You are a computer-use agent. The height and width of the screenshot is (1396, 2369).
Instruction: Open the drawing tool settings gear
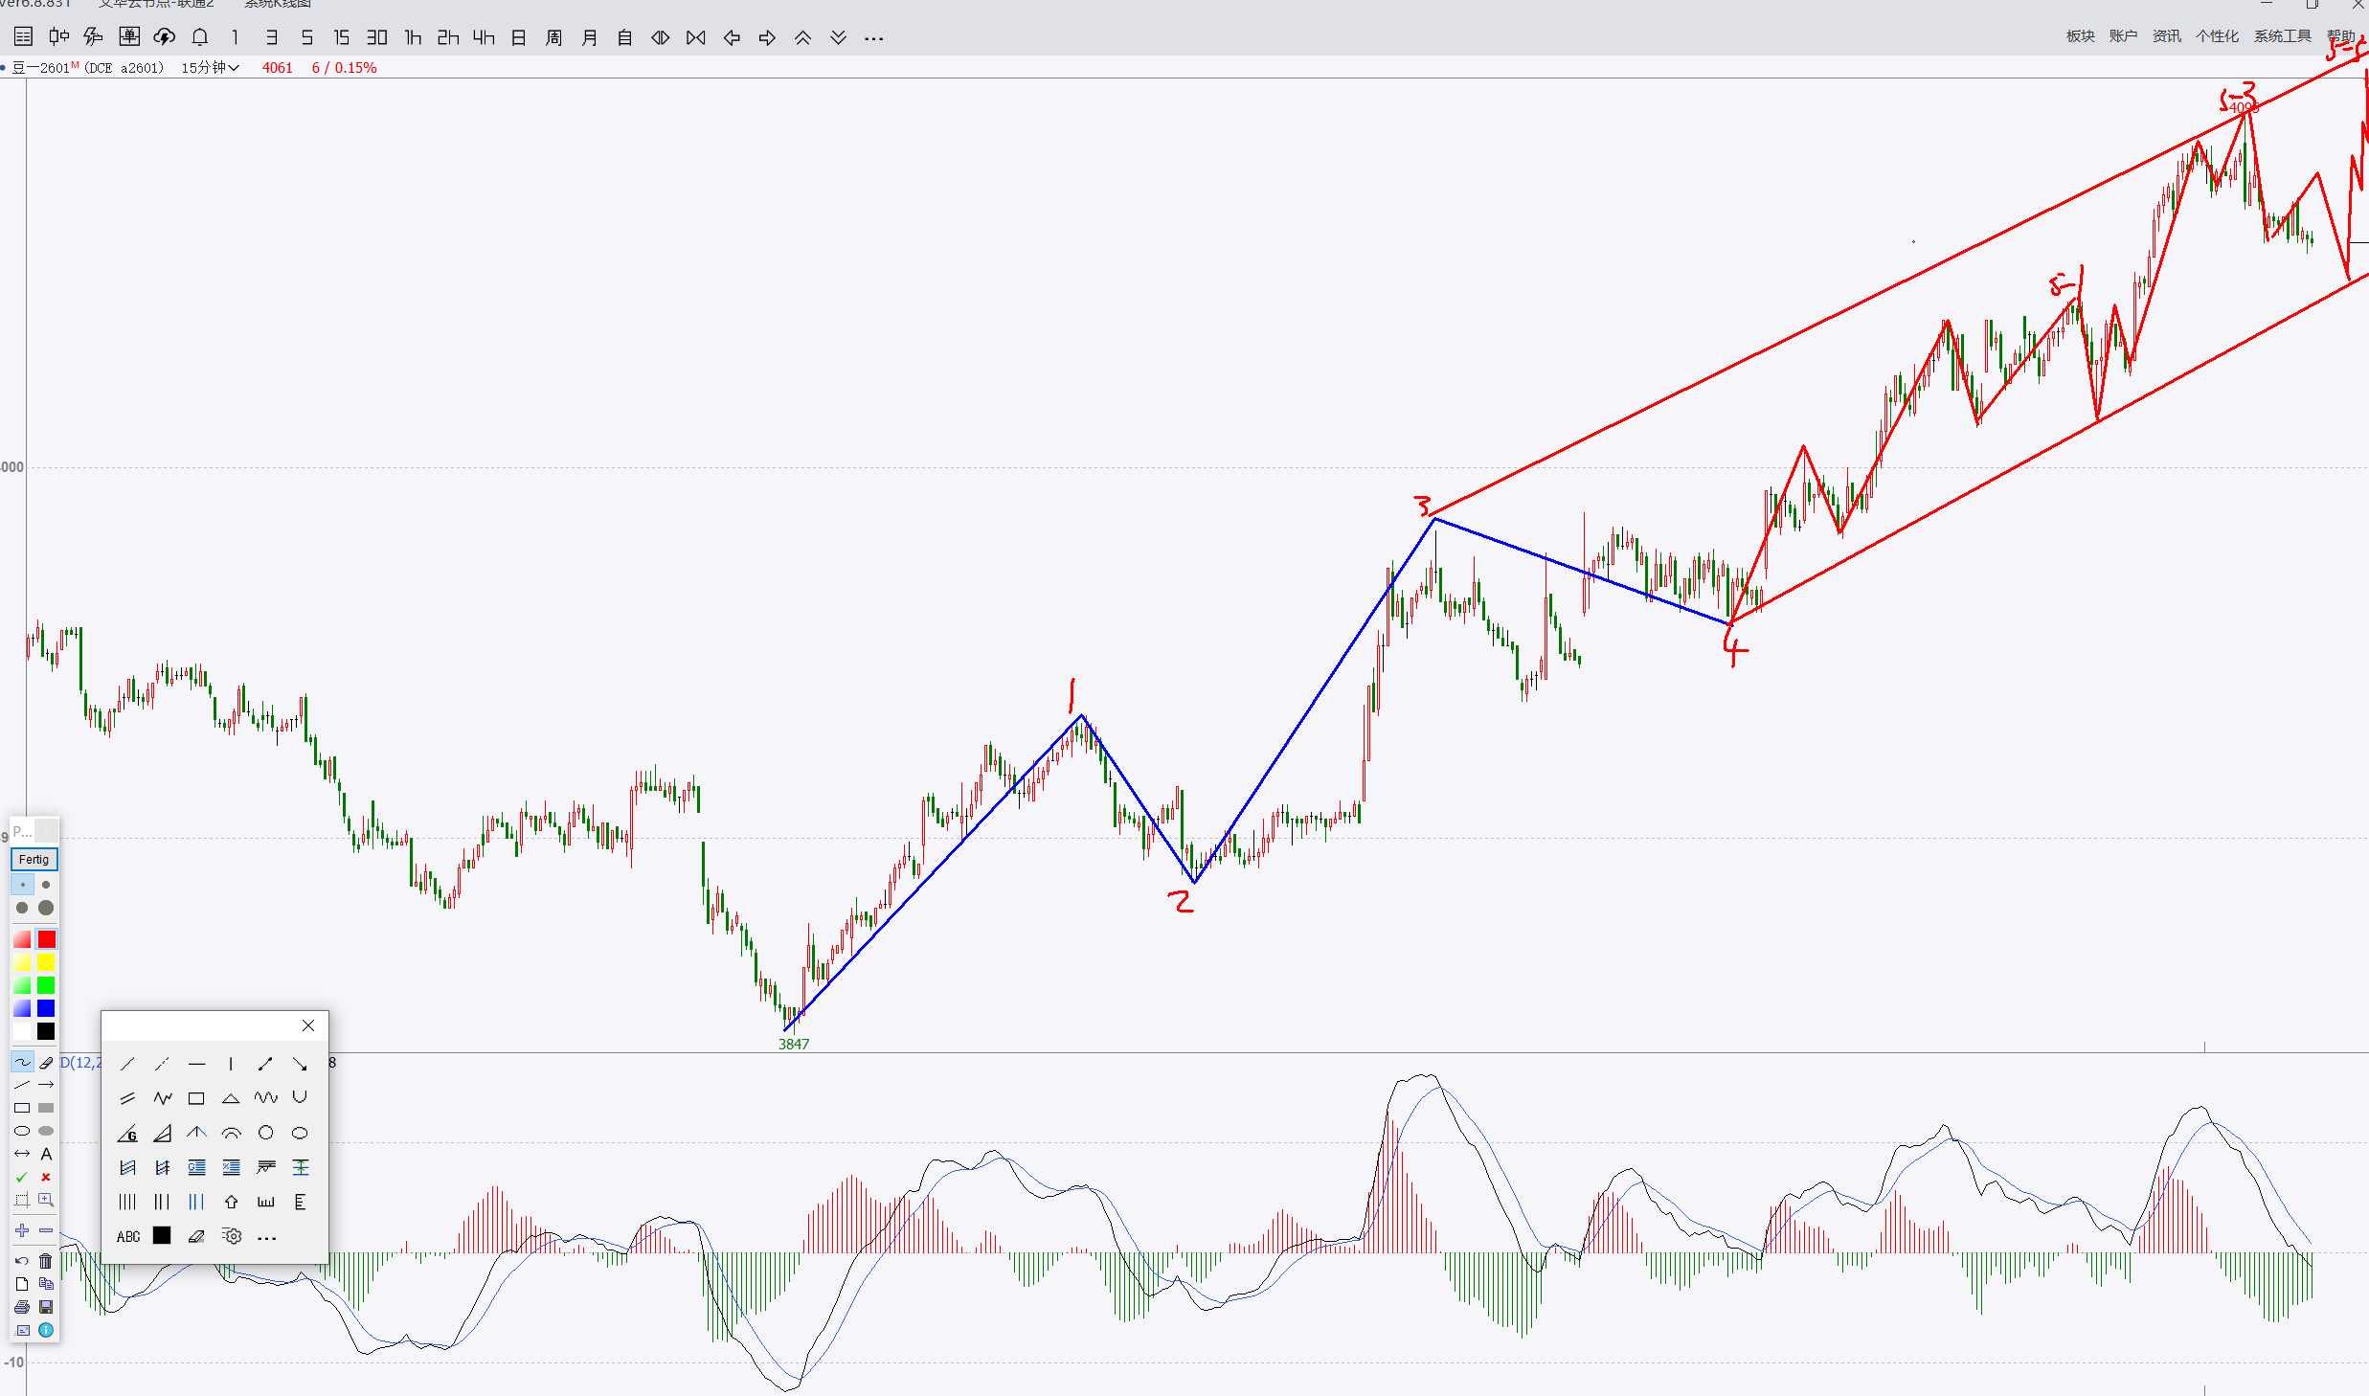(x=231, y=1236)
